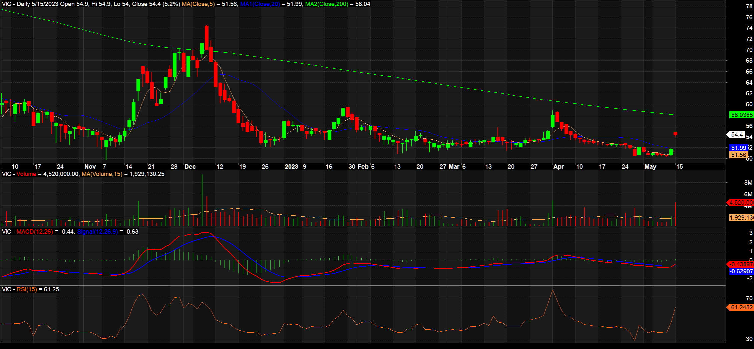Click the green MA2(Close,200) indicator label
The image size is (754, 349).
tap(327, 4)
